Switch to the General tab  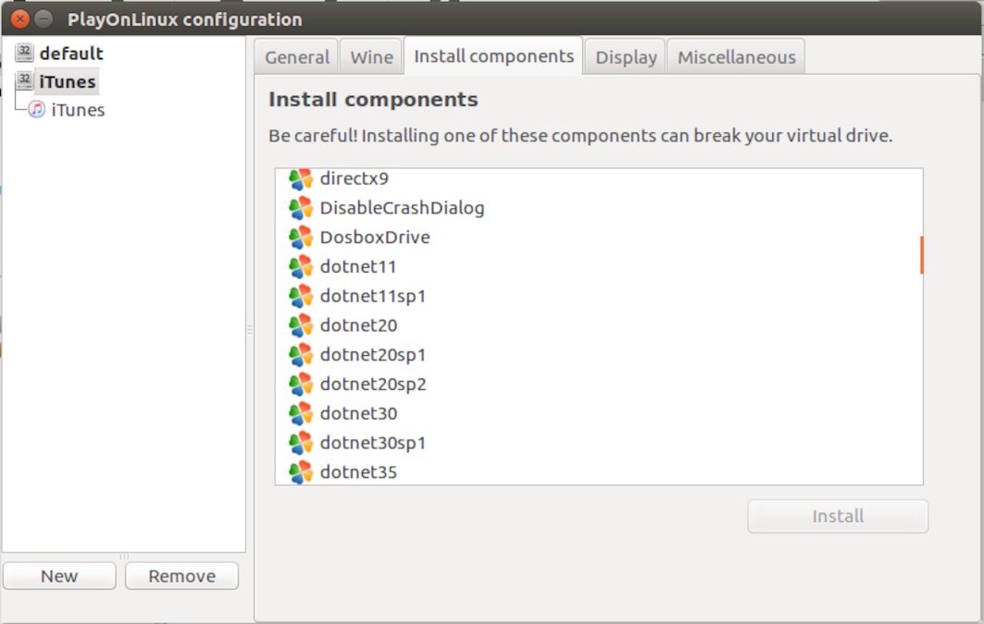coord(295,56)
